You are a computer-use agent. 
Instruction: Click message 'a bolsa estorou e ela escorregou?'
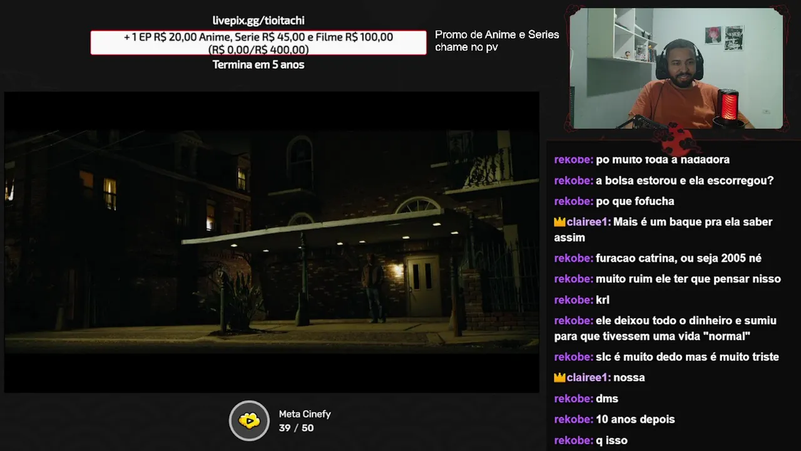click(685, 180)
